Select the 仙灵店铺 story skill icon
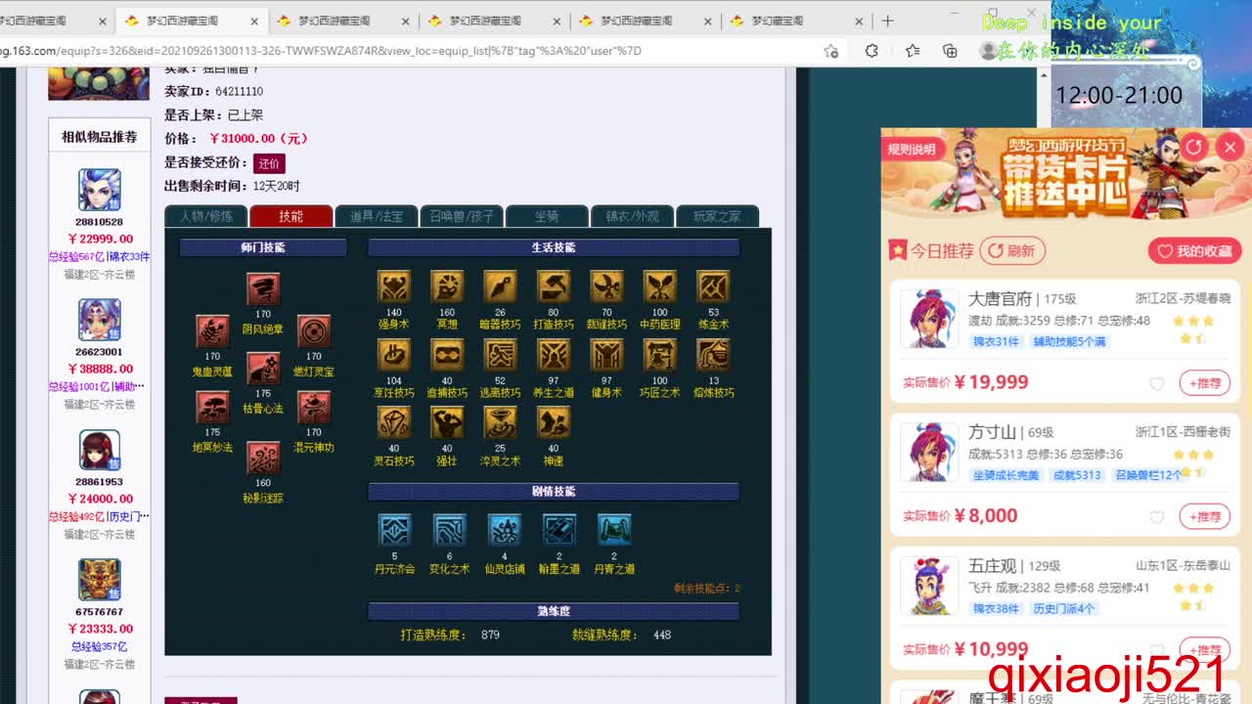 (x=505, y=531)
